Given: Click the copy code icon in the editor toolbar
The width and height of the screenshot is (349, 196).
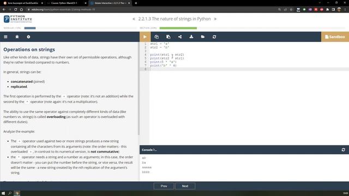Looking at the screenshot, I should (157, 37).
